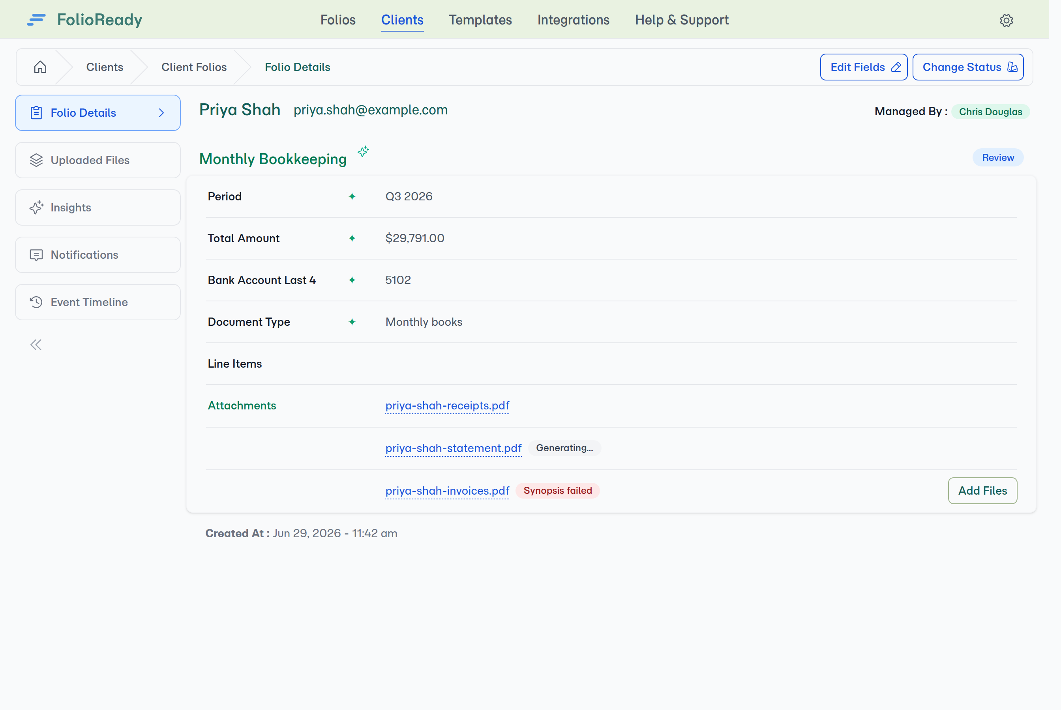Screen dimensions: 1061x710
Task: Select Event Timeline in sidebar
Action: (98, 302)
